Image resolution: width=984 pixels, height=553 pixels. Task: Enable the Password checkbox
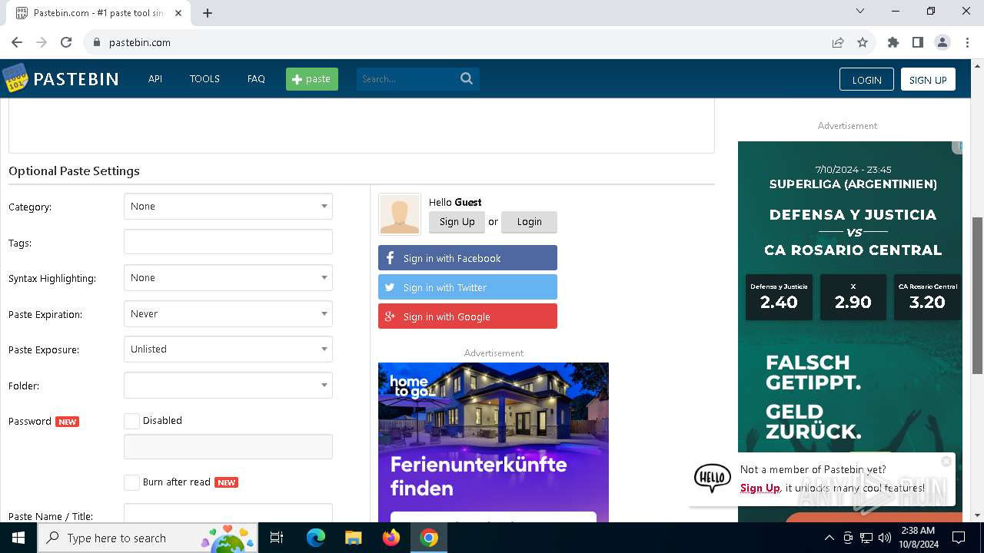point(131,421)
